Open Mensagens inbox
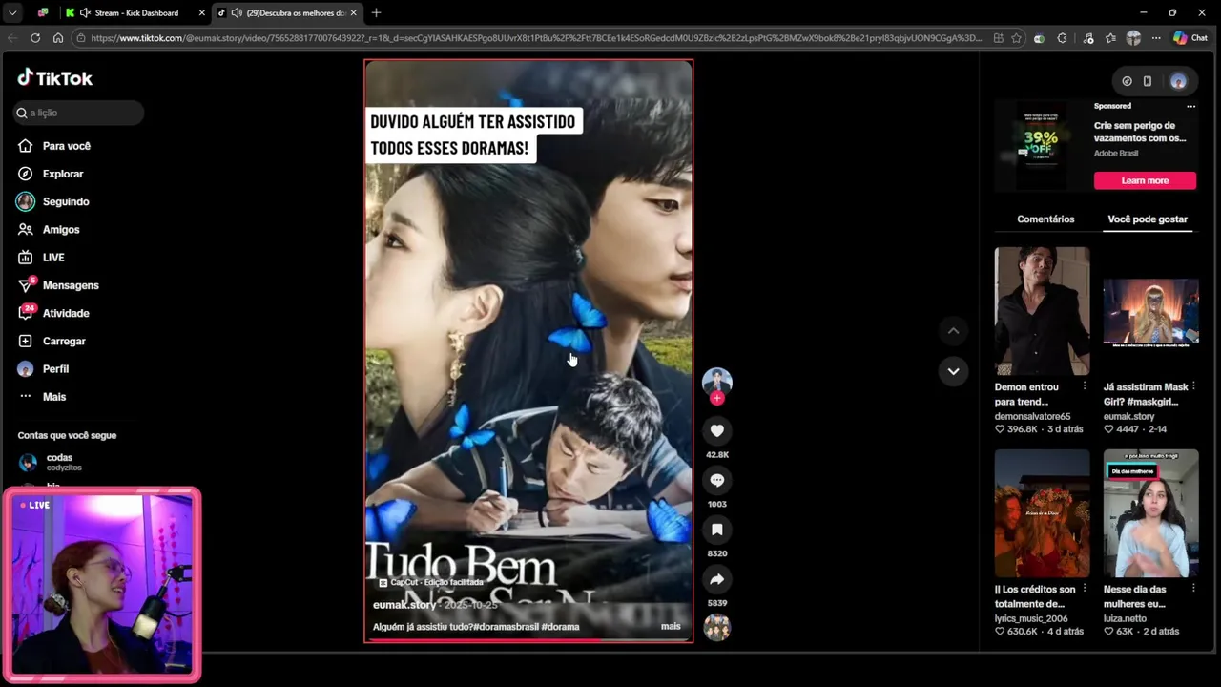The image size is (1221, 687). pyautogui.click(x=58, y=285)
